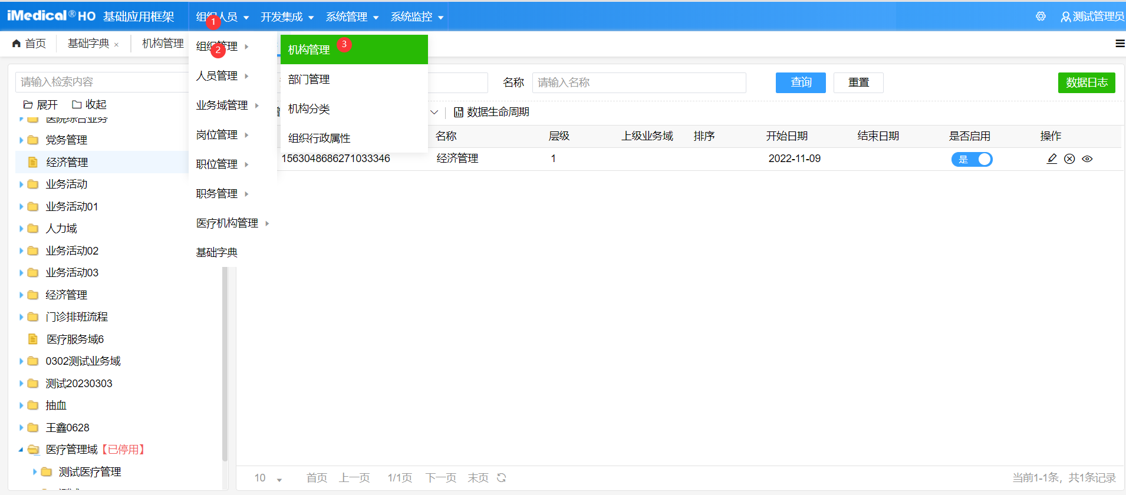The height and width of the screenshot is (495, 1126).
Task: Select the 抽血 tree item
Action: click(56, 405)
